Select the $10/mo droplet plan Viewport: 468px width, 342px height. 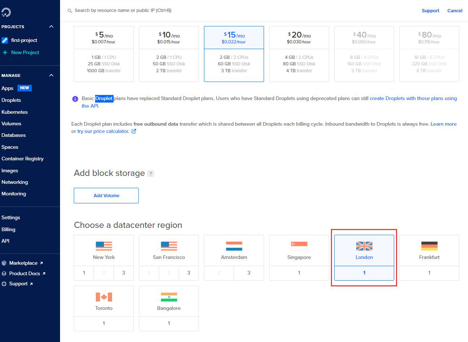click(169, 54)
